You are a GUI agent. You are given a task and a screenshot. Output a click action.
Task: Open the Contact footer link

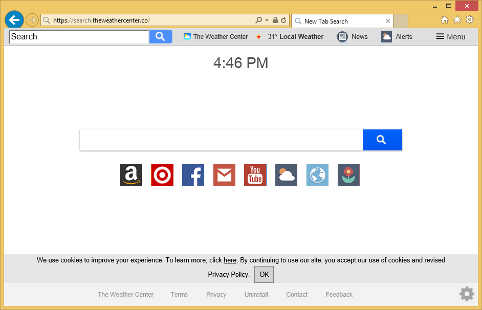click(x=297, y=294)
